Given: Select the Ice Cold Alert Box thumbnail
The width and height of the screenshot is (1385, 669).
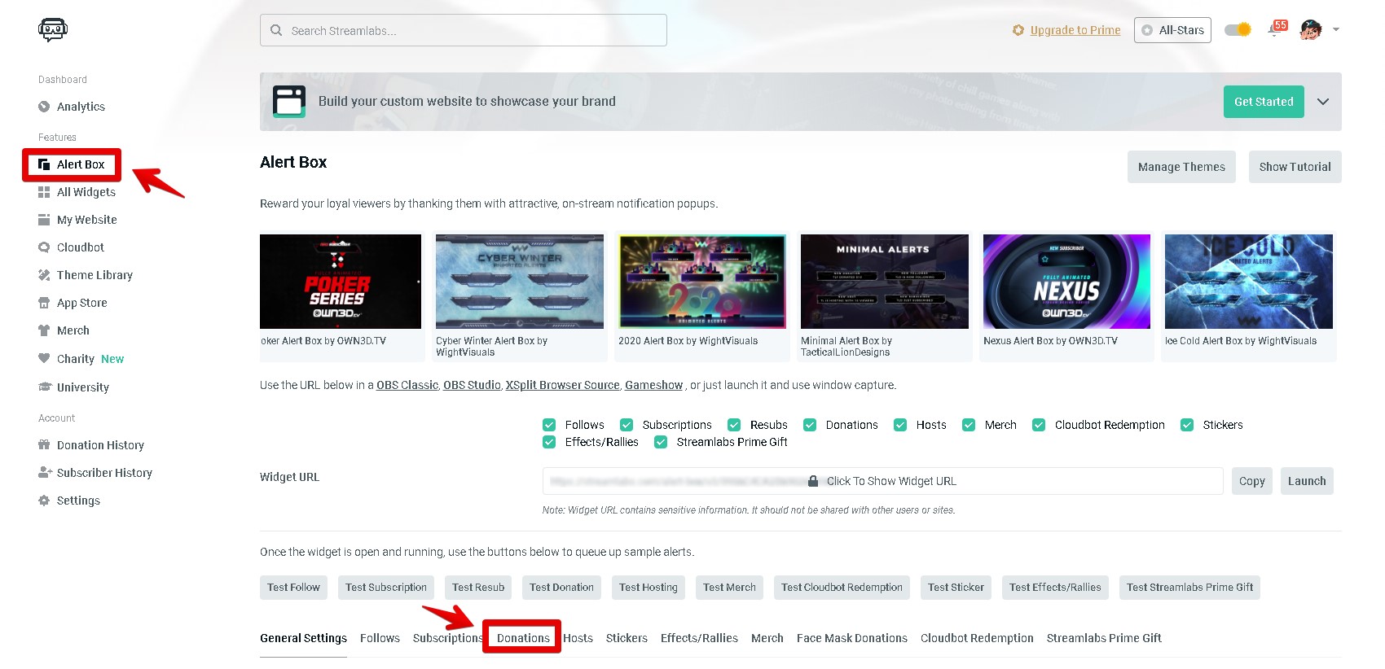Looking at the screenshot, I should (x=1249, y=282).
